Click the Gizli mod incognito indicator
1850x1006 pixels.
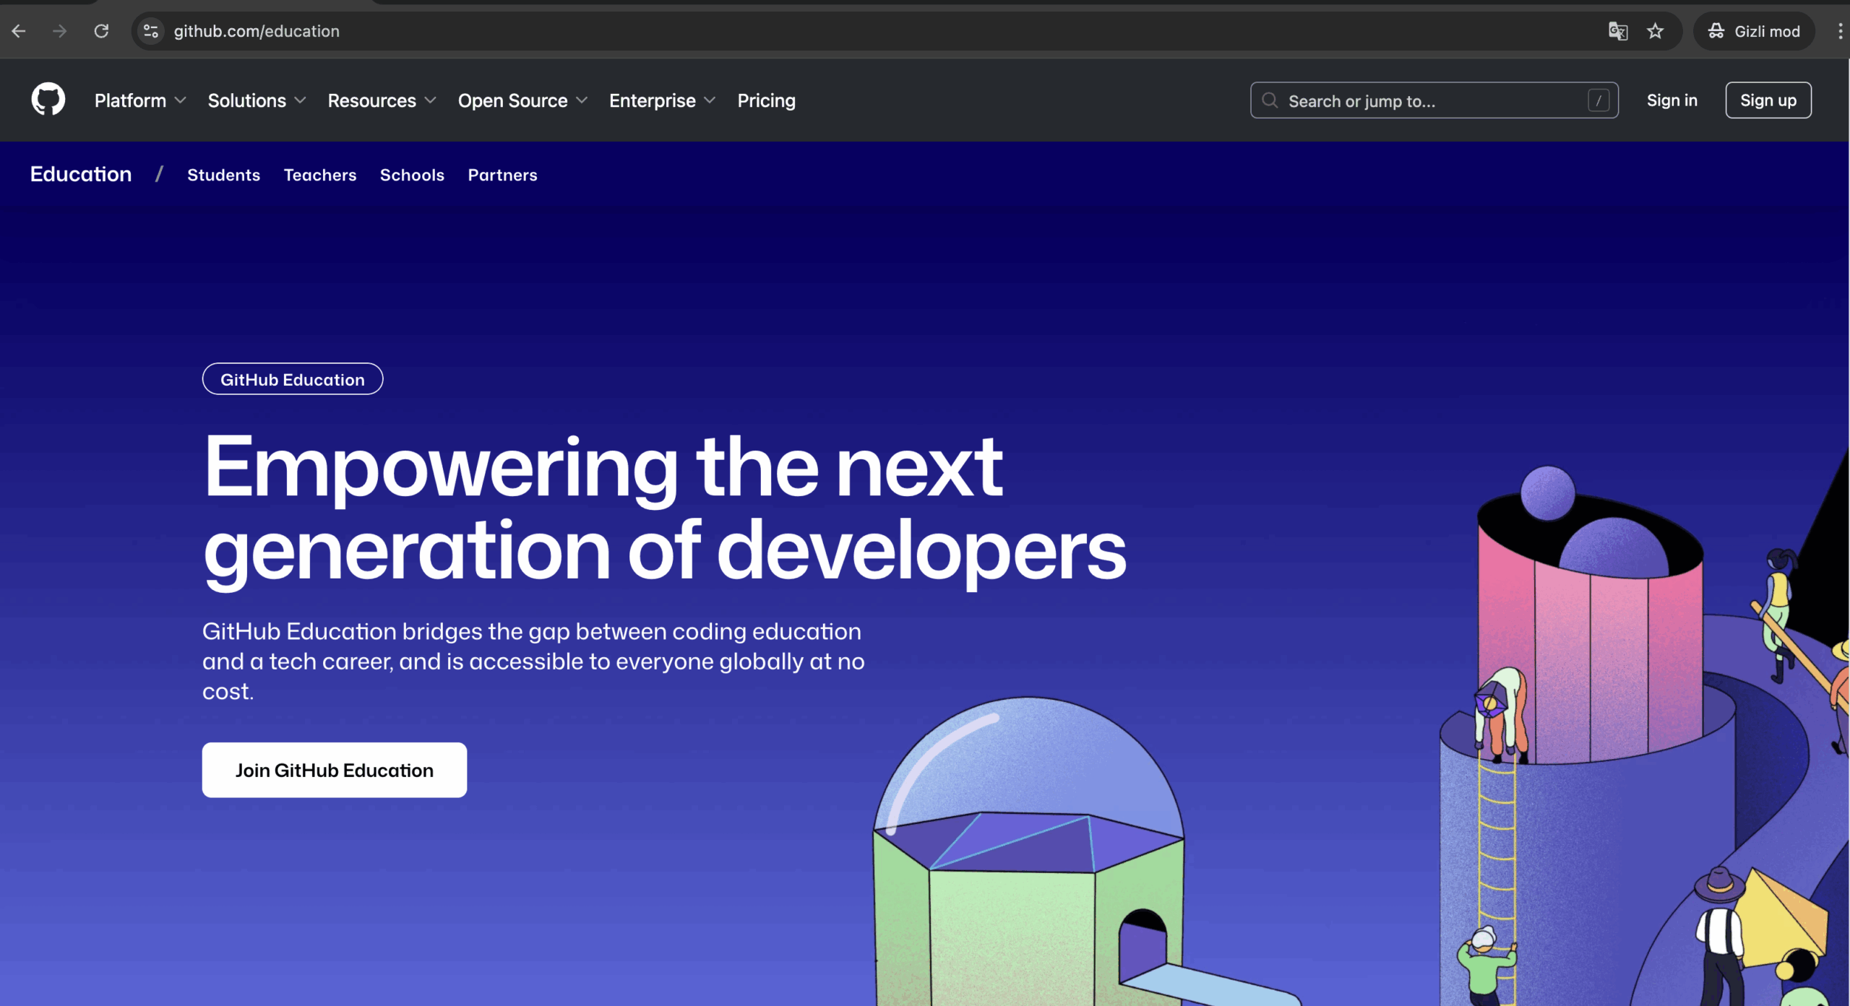coord(1753,31)
